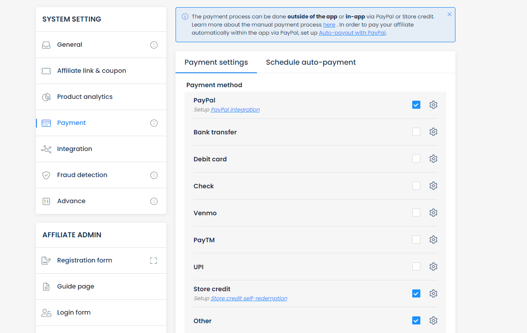Open Check gear settings icon
The width and height of the screenshot is (527, 333).
(x=433, y=186)
